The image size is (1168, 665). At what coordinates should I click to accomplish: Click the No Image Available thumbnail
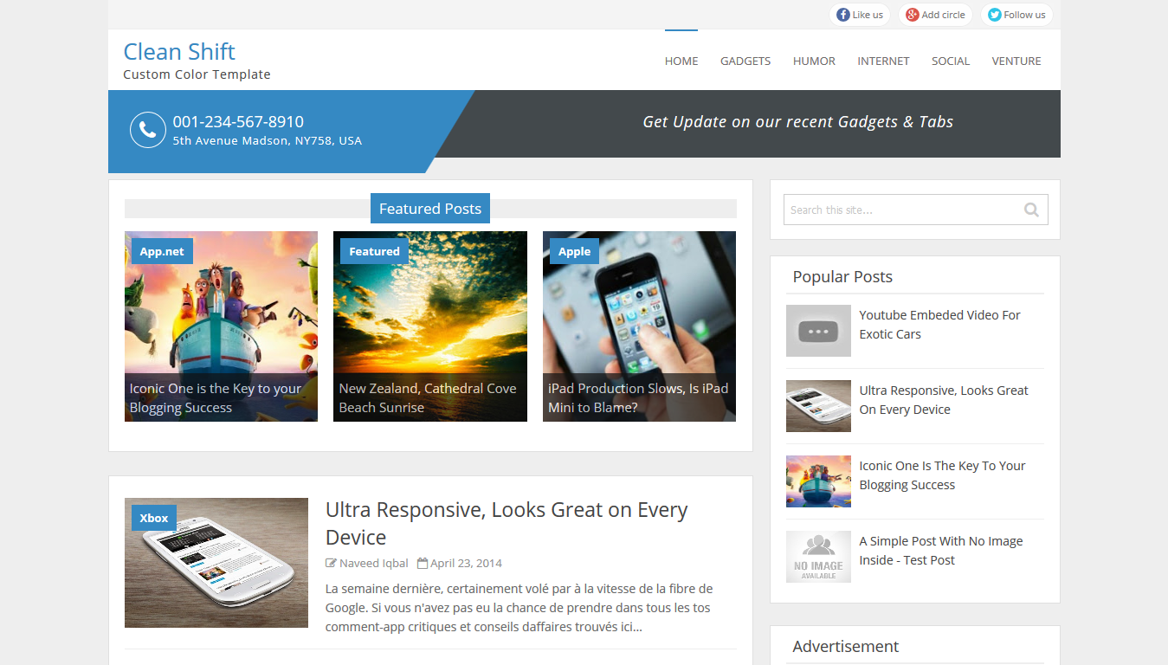pos(818,557)
